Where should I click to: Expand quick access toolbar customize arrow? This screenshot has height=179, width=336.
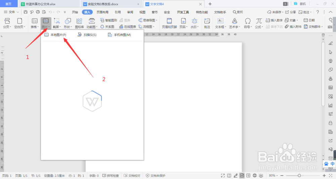[x=65, y=12]
